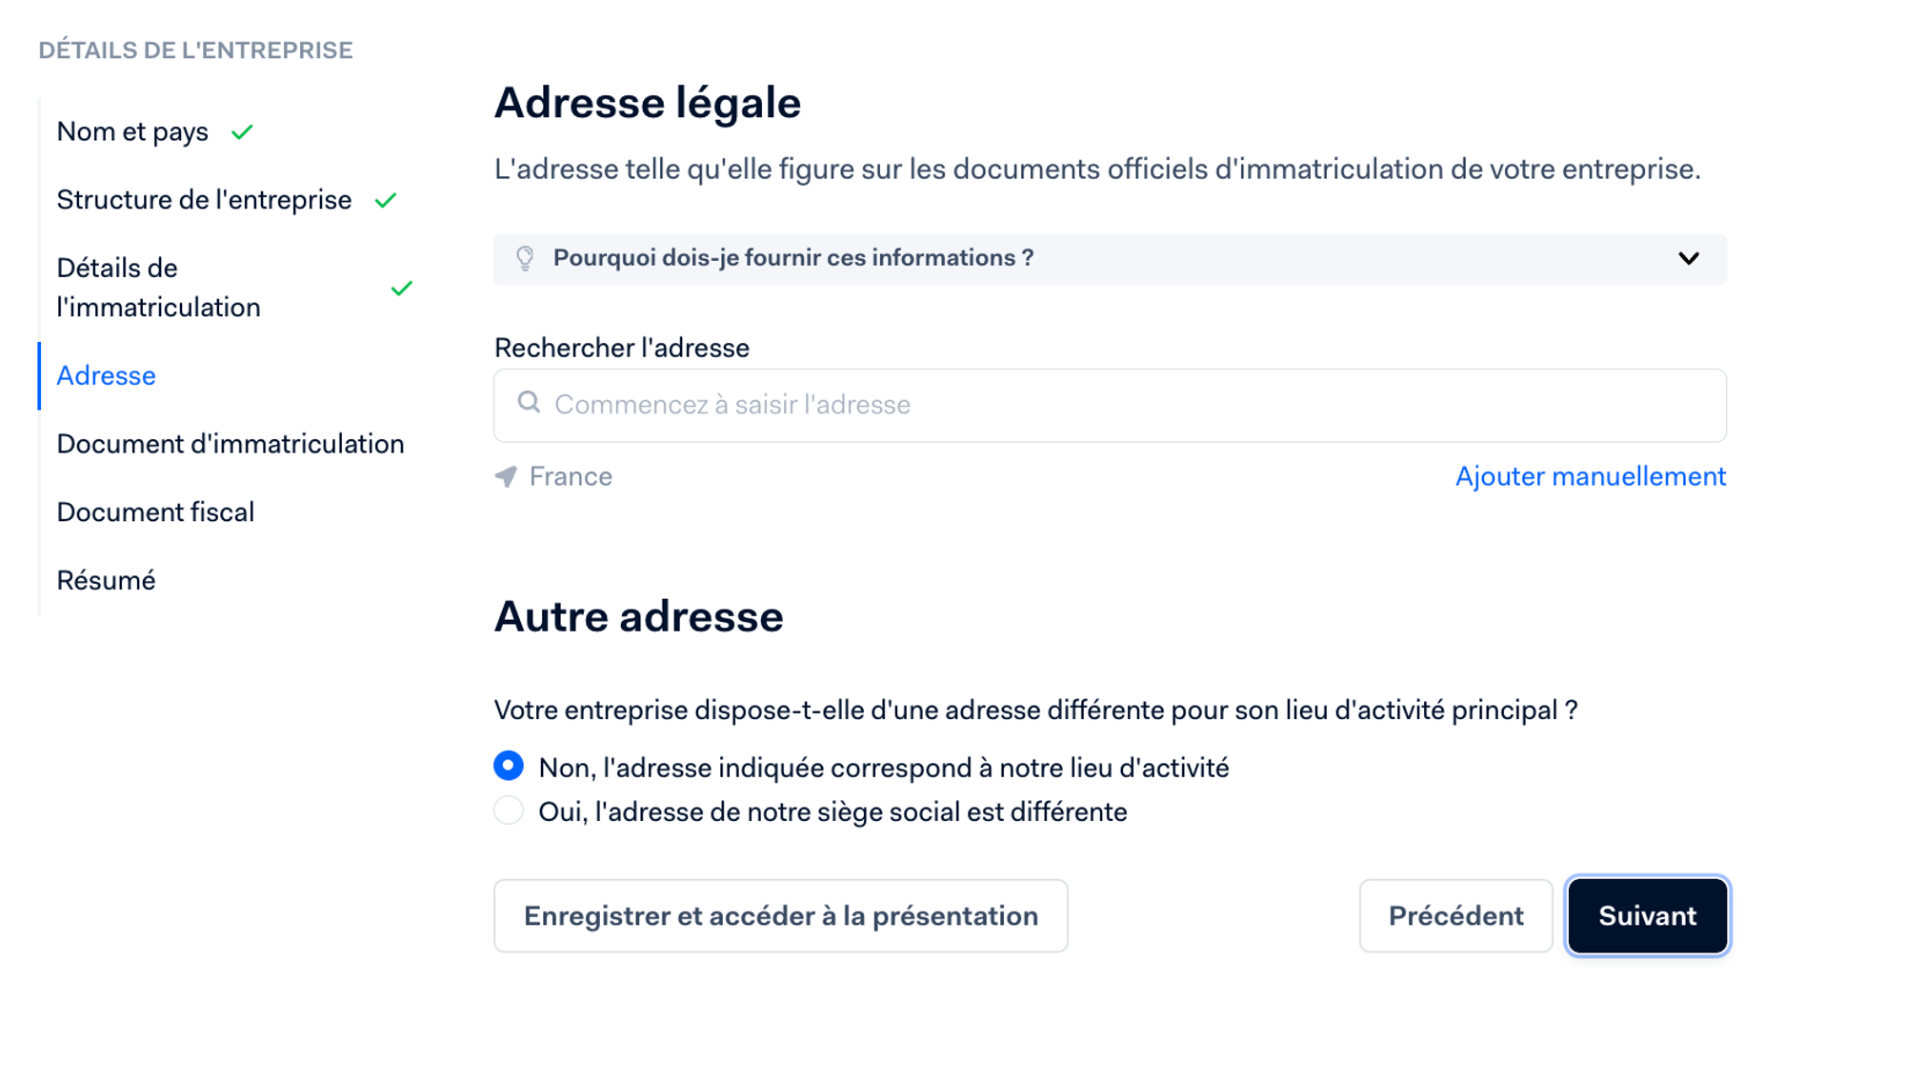Image resolution: width=1905 pixels, height=1081 pixels.
Task: Click the Suivant button
Action: tap(1647, 915)
